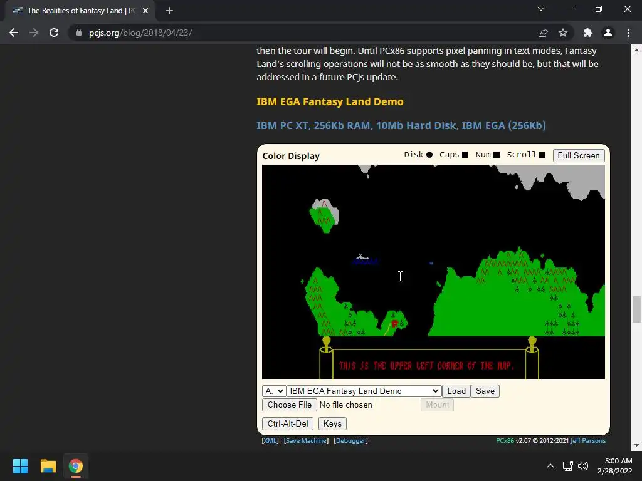
Task: Click the Save Machine link
Action: 306,440
